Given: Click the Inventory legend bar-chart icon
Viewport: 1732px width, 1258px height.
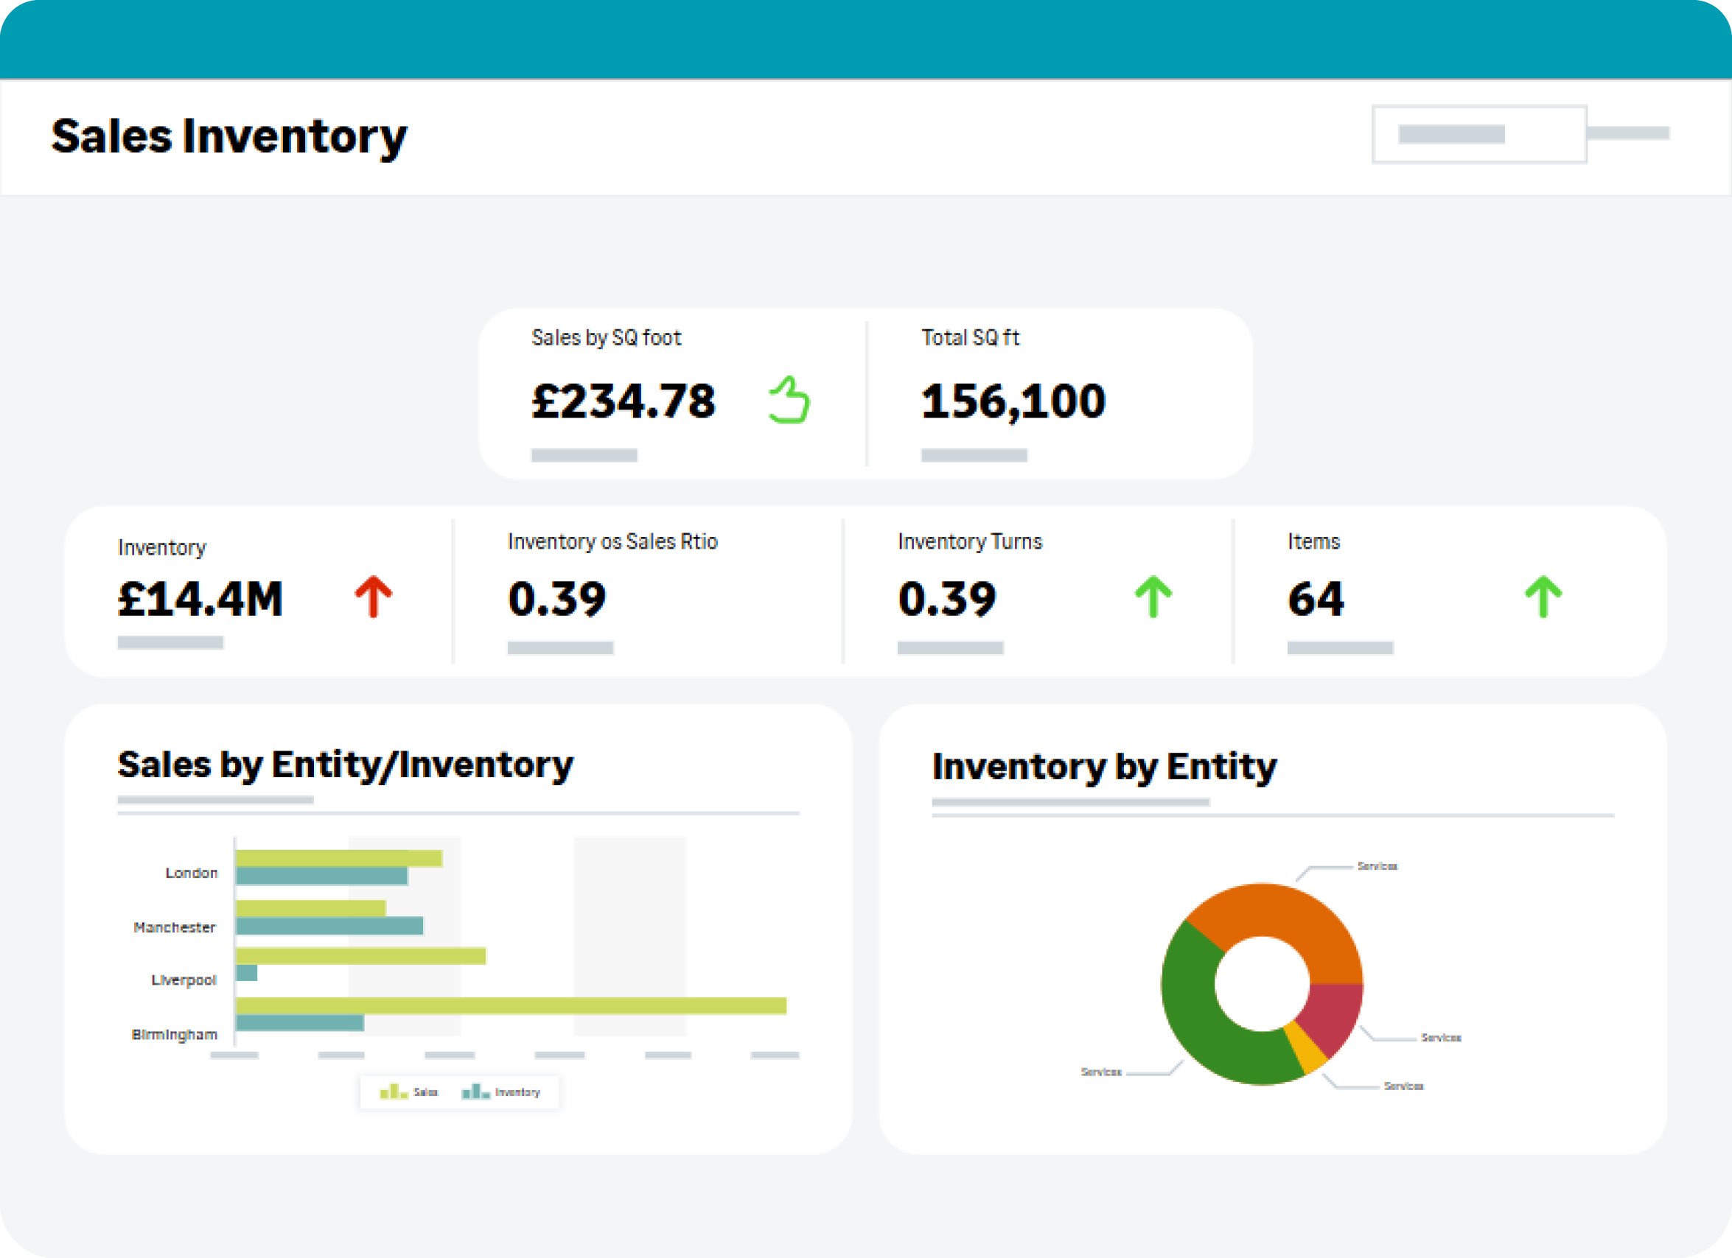Looking at the screenshot, I should pyautogui.click(x=475, y=1092).
